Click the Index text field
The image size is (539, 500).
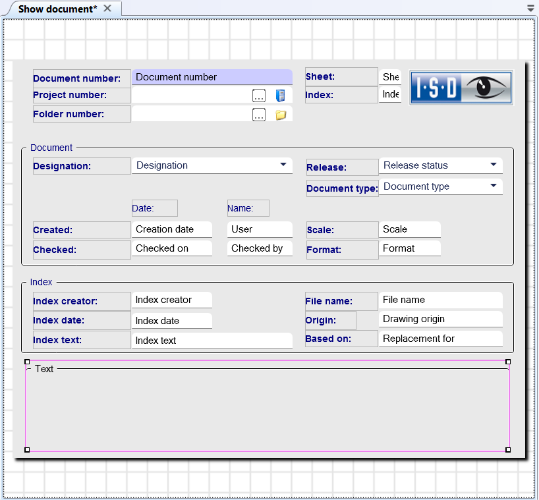(x=212, y=341)
